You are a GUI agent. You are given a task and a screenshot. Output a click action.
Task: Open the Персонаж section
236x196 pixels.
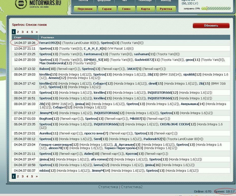click(85, 9)
